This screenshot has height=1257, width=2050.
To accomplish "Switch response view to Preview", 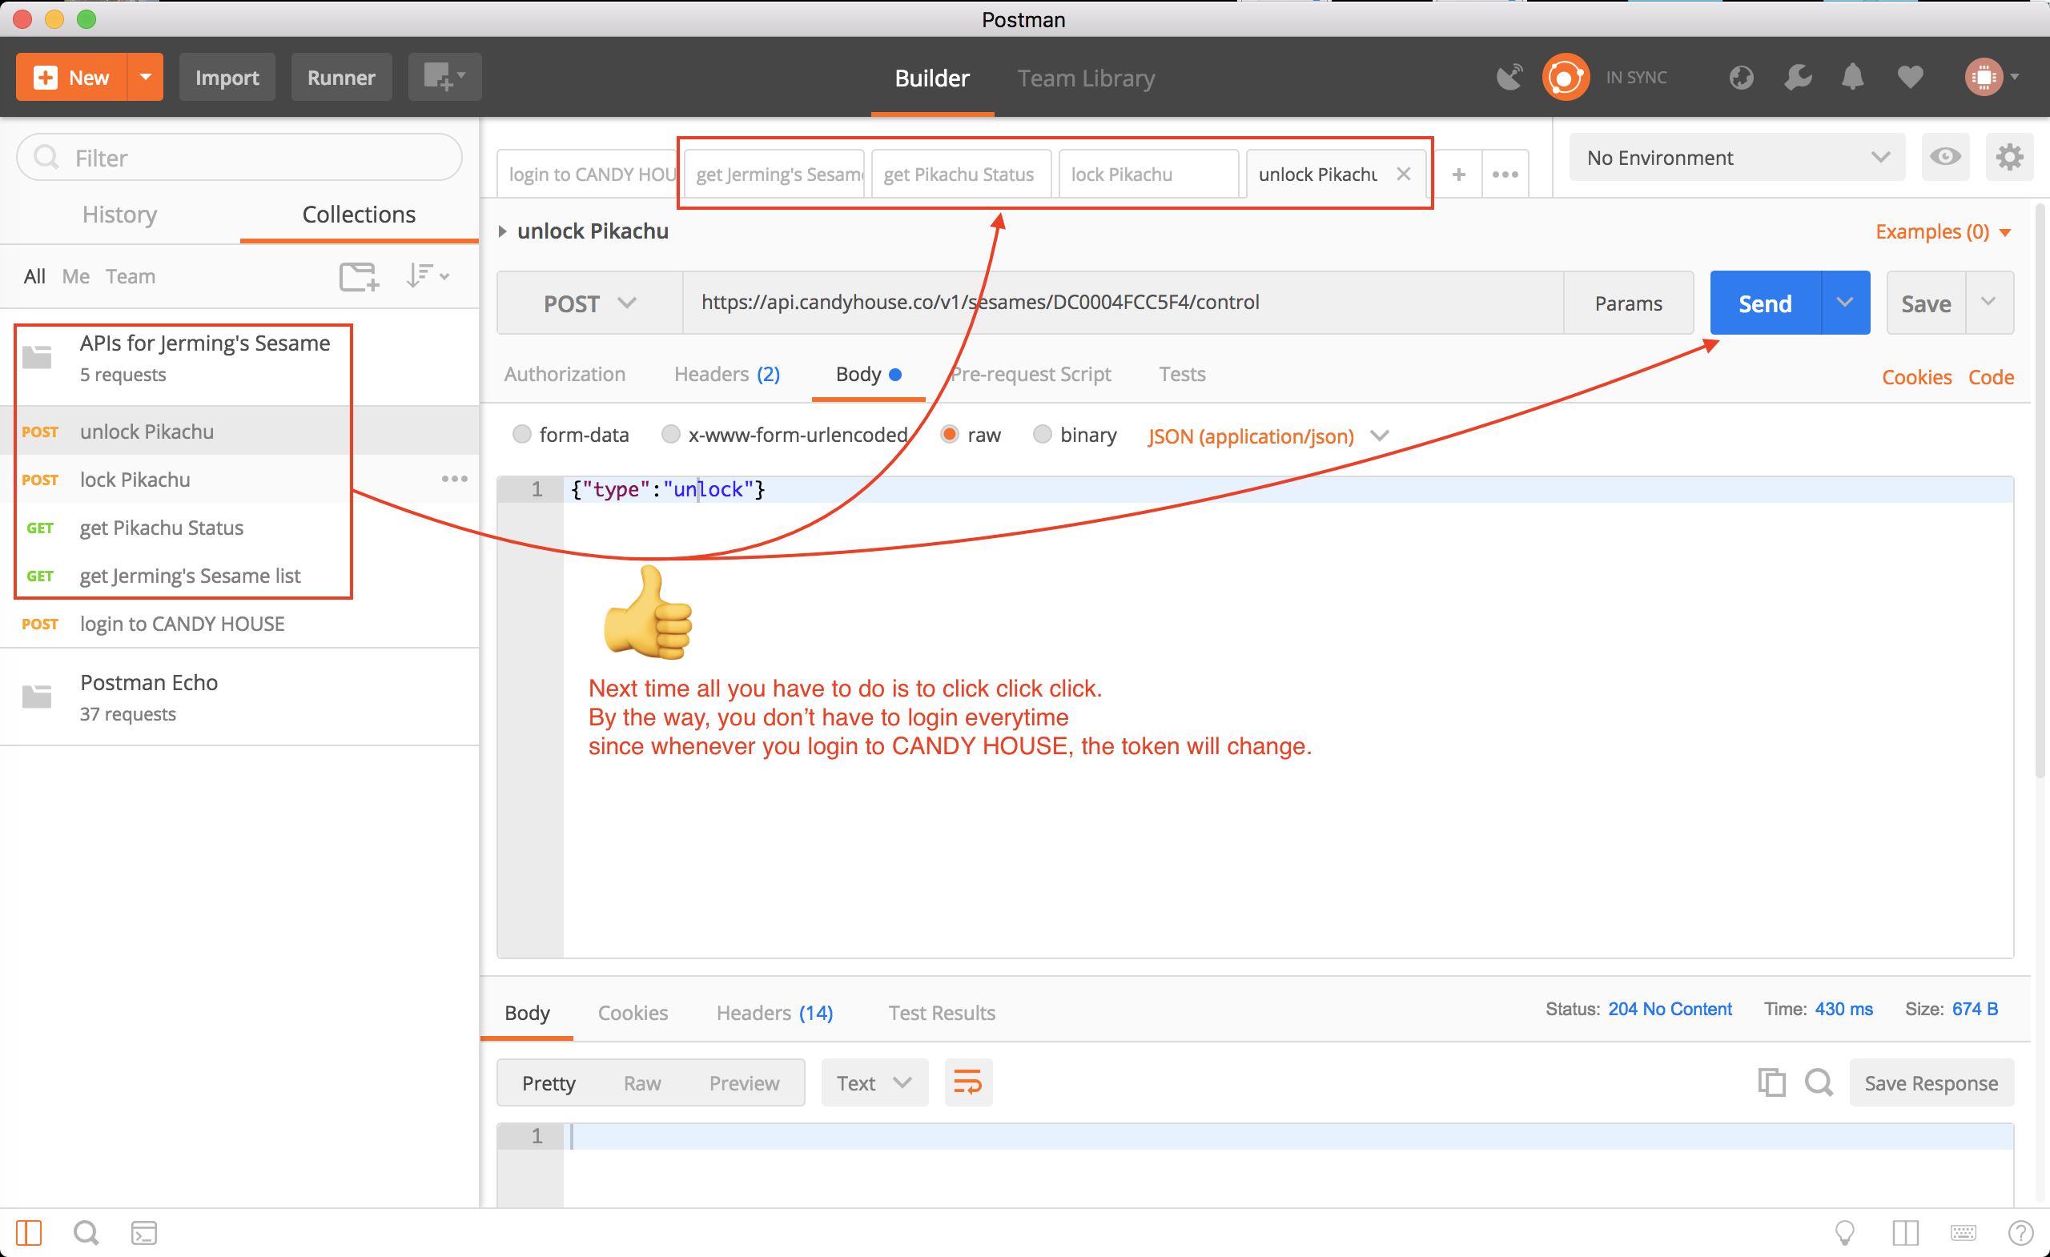I will click(745, 1082).
